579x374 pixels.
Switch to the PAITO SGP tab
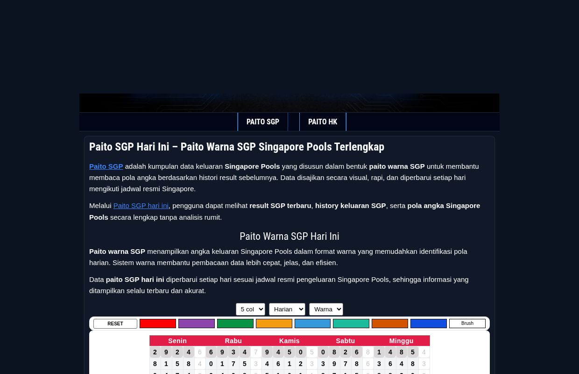263,122
